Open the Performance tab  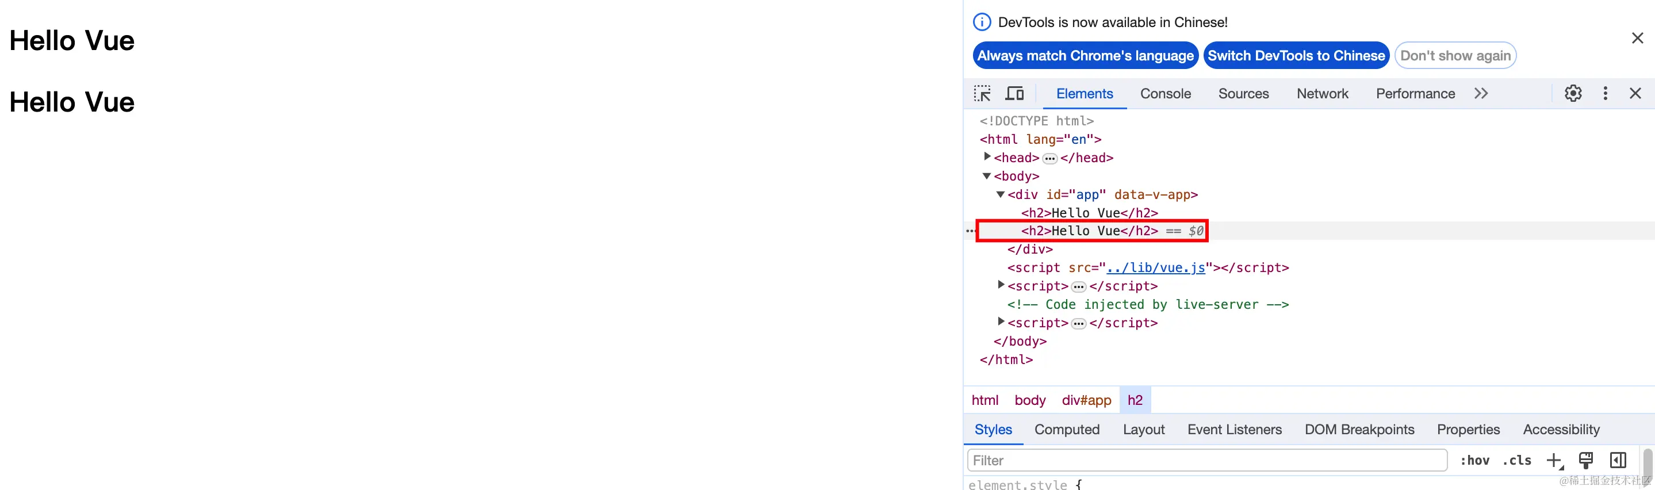click(1415, 94)
